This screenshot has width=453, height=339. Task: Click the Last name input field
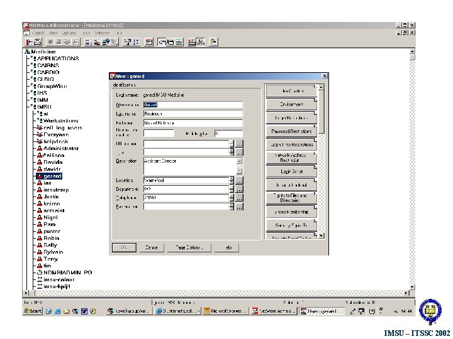(x=193, y=114)
